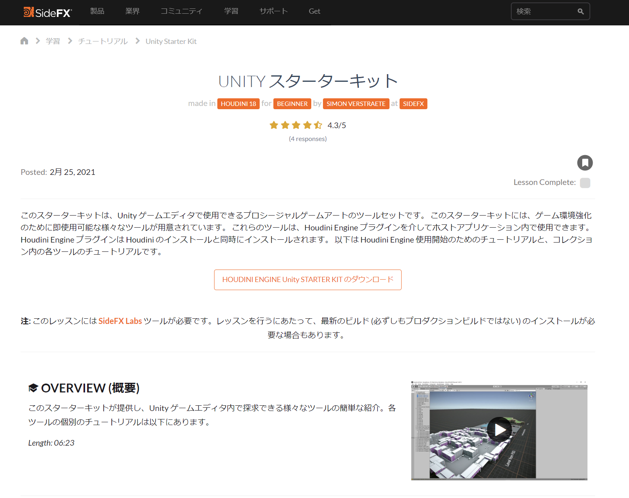Click the chevron after the home breadcrumb
The image size is (629, 498).
(38, 41)
